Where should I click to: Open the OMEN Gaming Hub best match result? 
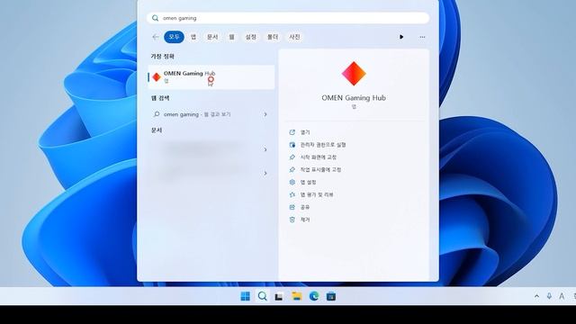[211, 77]
